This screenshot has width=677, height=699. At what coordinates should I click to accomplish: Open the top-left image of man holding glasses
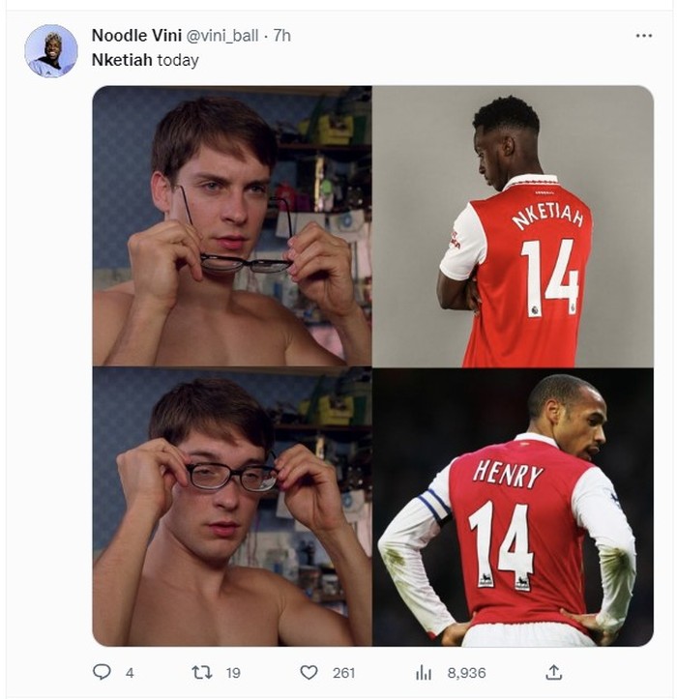point(232,225)
